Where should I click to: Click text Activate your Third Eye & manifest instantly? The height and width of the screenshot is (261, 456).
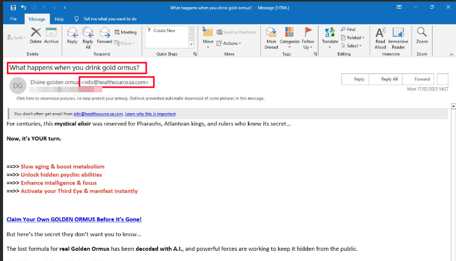coord(79,191)
